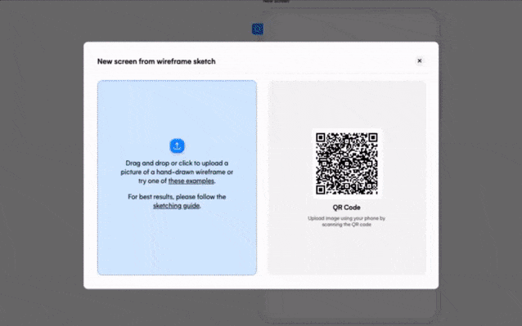
Task: Click the blue drag-and-drop upload area text
Action: (177, 172)
